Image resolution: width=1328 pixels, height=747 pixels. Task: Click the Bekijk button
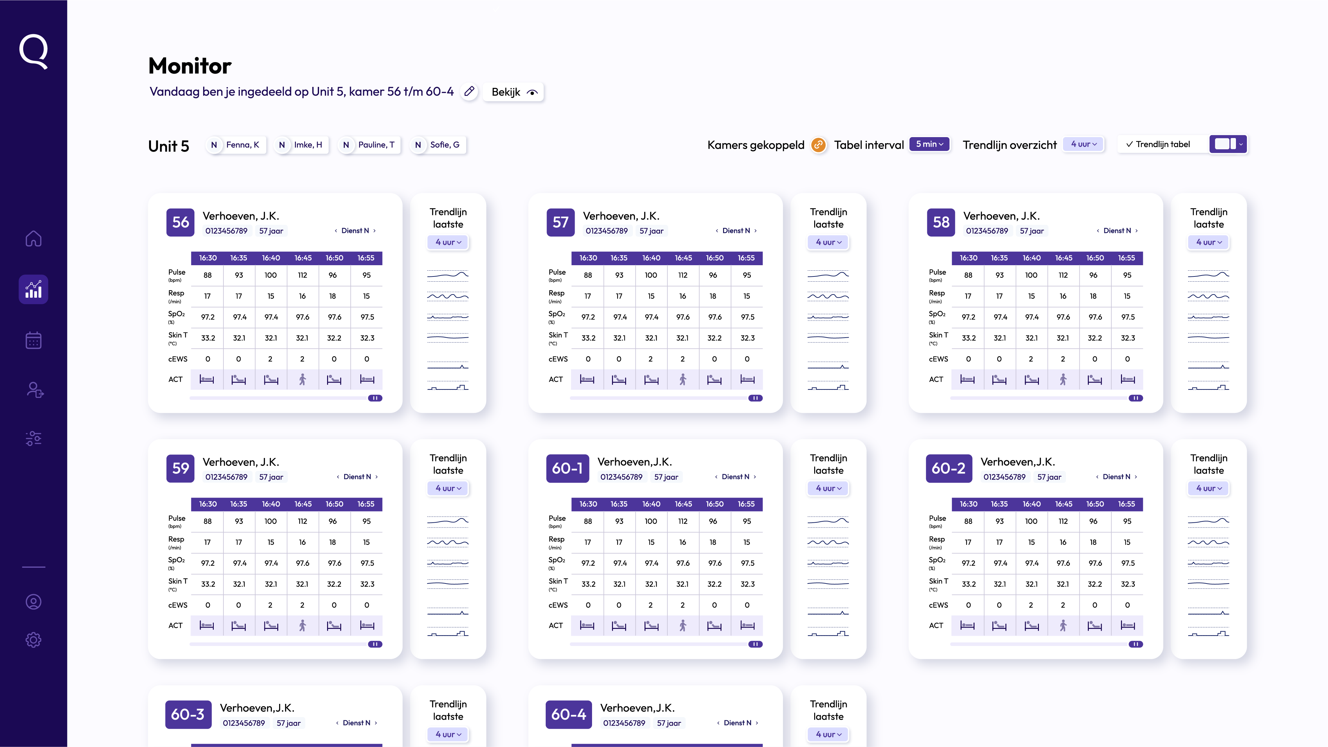tap(513, 92)
